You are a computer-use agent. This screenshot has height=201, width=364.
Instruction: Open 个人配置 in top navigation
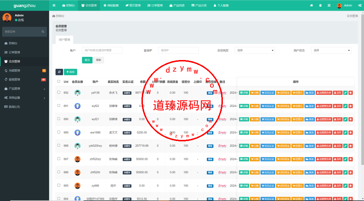pos(221,5)
